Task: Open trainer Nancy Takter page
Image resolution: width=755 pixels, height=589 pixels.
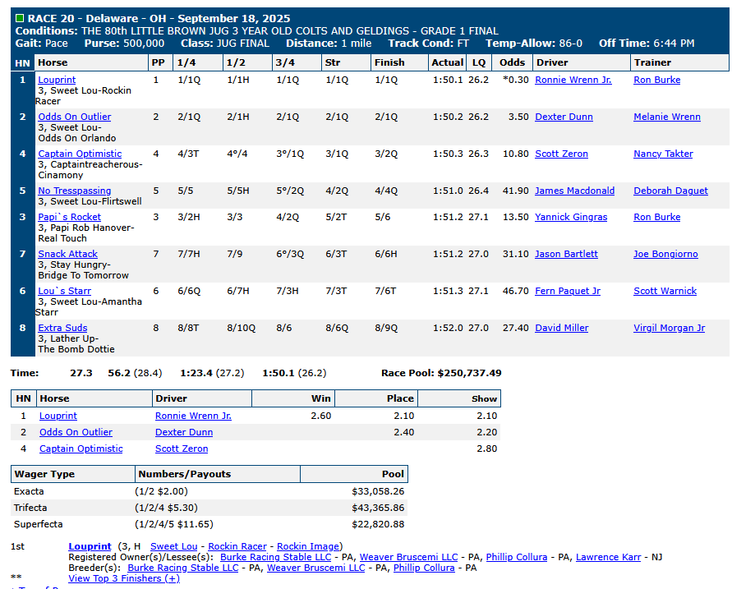Action: (x=663, y=154)
